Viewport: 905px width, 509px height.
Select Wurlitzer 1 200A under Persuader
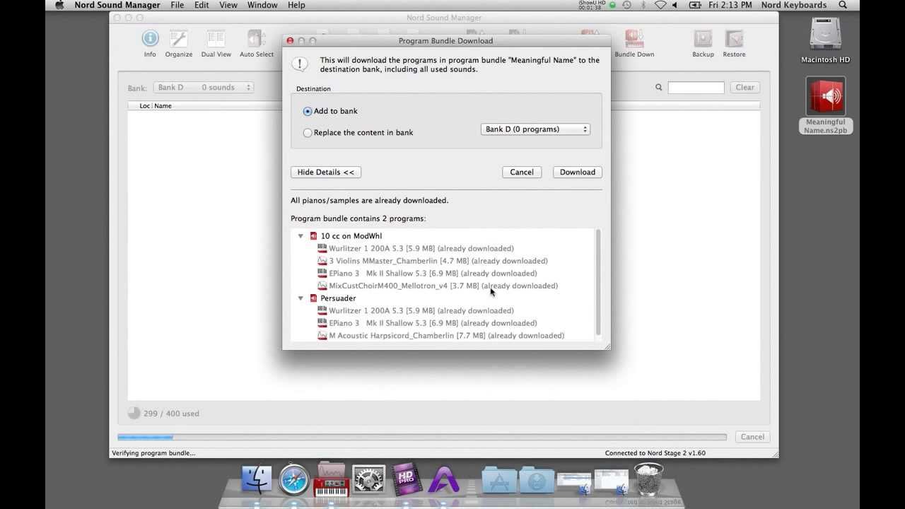pos(415,311)
